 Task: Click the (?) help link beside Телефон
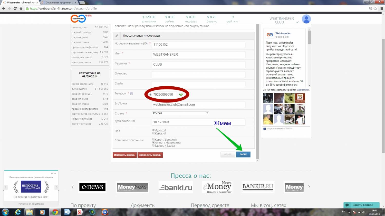coord(131,94)
